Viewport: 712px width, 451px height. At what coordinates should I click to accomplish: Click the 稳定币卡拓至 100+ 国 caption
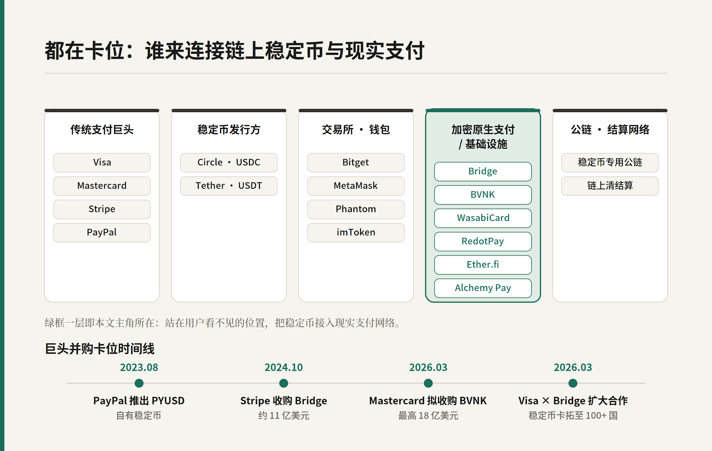573,416
